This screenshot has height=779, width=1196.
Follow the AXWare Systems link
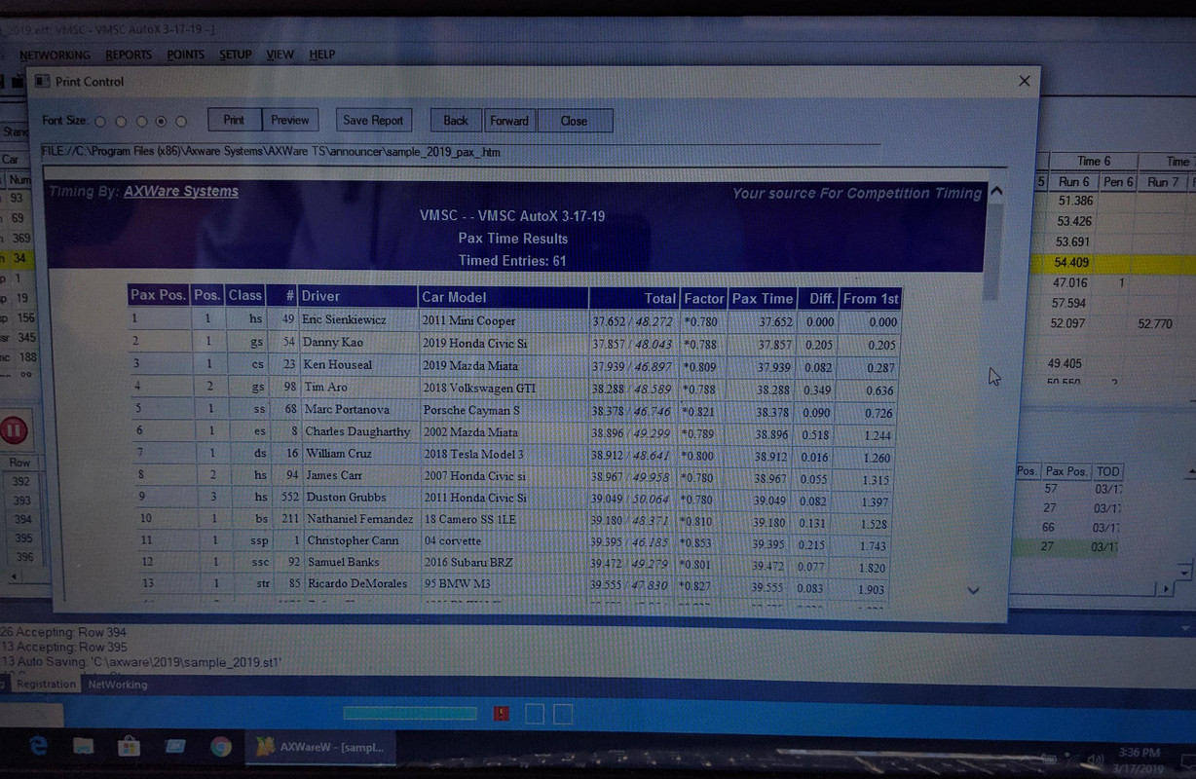(181, 191)
